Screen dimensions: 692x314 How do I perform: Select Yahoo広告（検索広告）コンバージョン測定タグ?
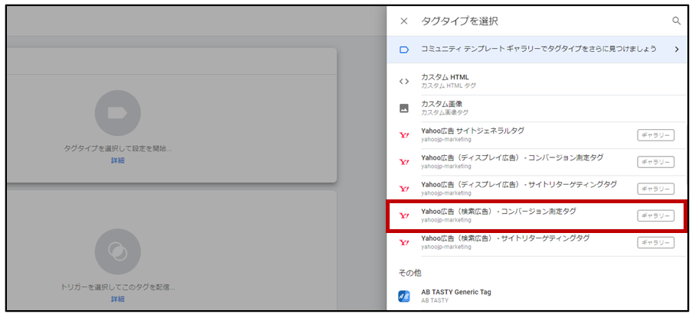pos(537,215)
